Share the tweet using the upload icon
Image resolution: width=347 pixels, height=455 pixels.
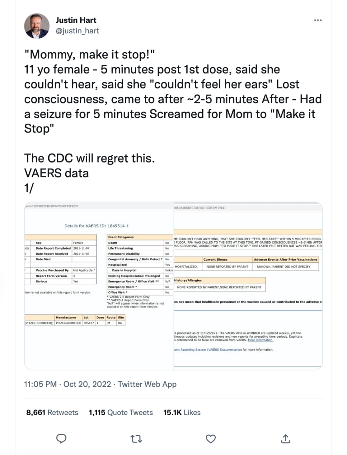point(285,439)
